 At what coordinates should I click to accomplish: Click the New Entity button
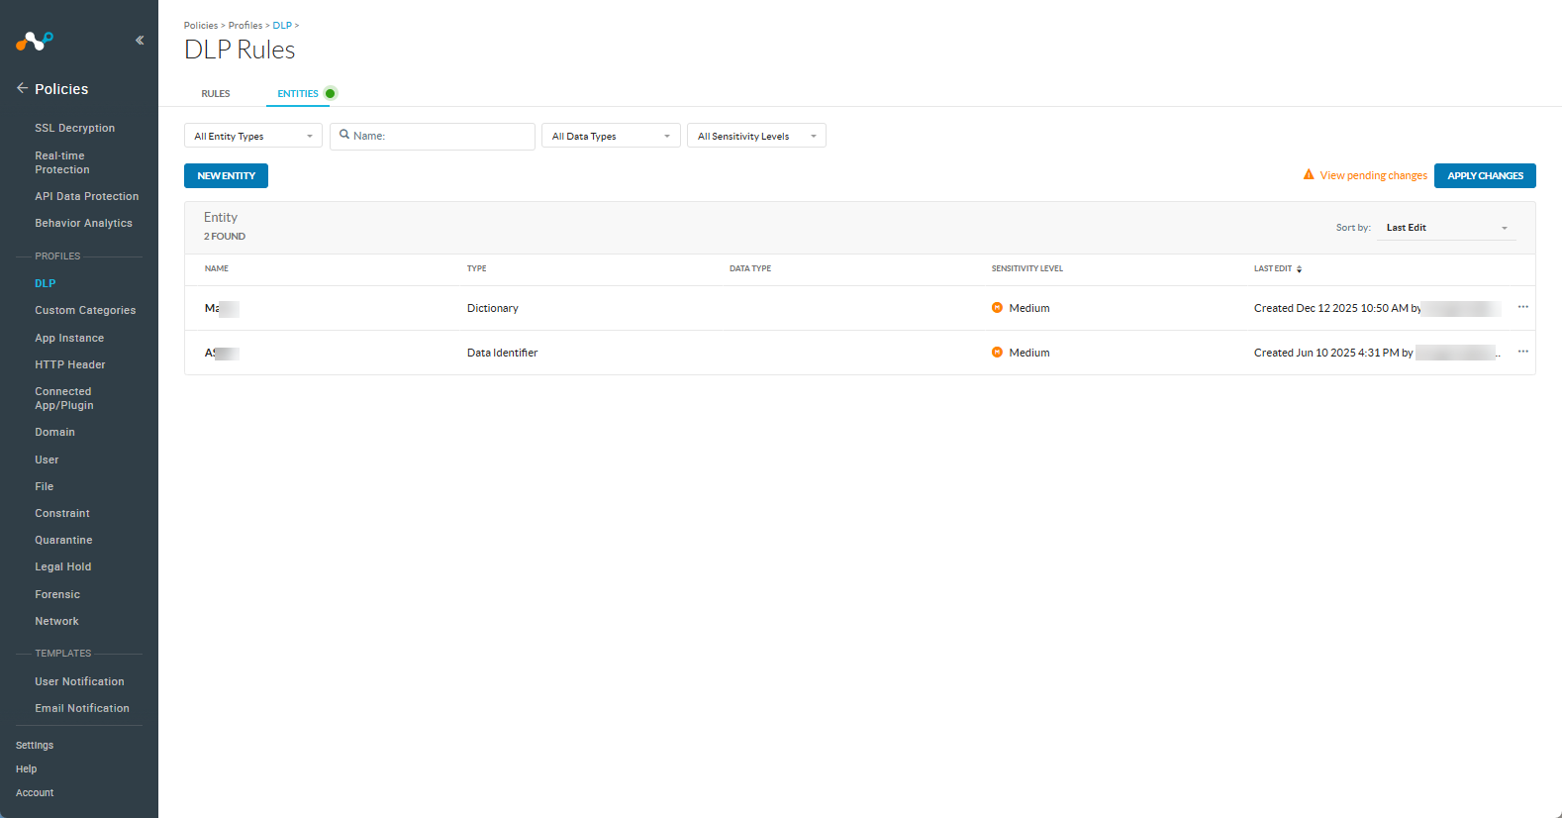tap(226, 175)
